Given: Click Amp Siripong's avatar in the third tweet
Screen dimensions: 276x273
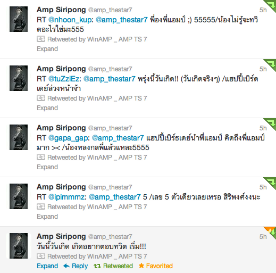Looking at the screenshot, I should (19, 137).
